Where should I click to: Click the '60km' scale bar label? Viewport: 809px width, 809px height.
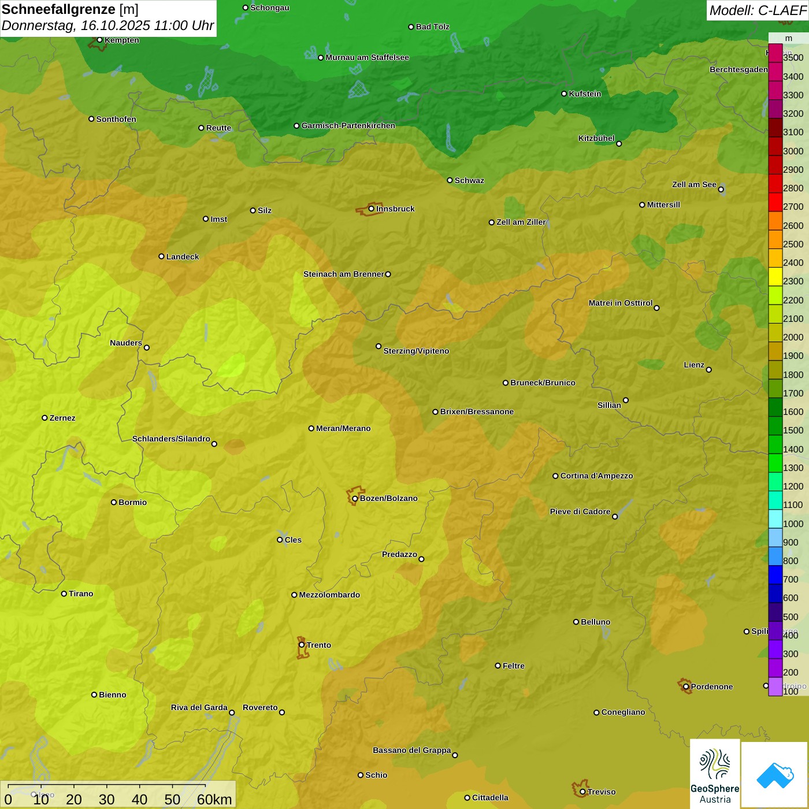point(214,799)
